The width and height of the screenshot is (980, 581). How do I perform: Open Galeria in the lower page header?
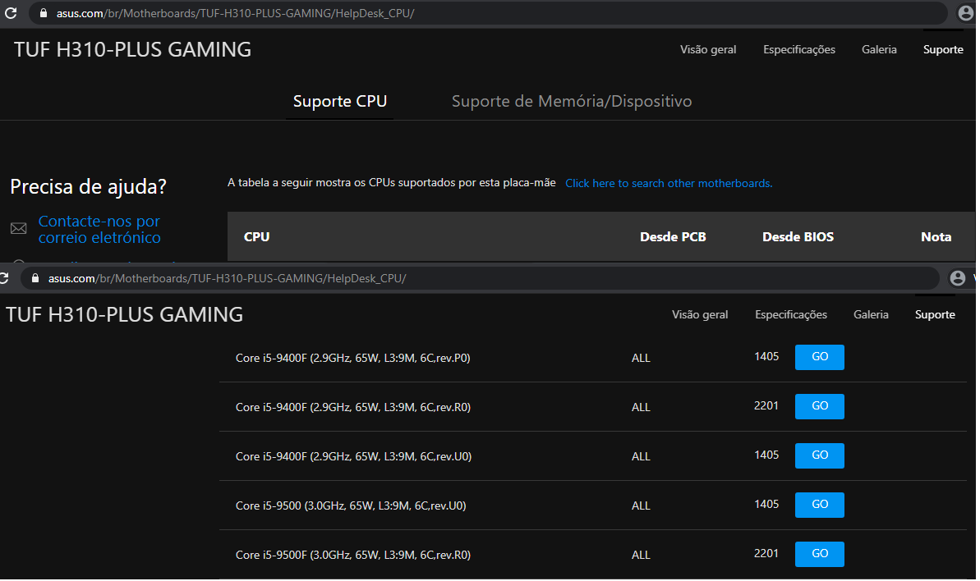pos(872,314)
